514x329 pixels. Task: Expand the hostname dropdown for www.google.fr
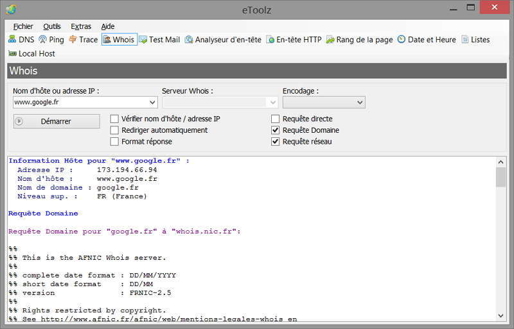click(x=152, y=102)
